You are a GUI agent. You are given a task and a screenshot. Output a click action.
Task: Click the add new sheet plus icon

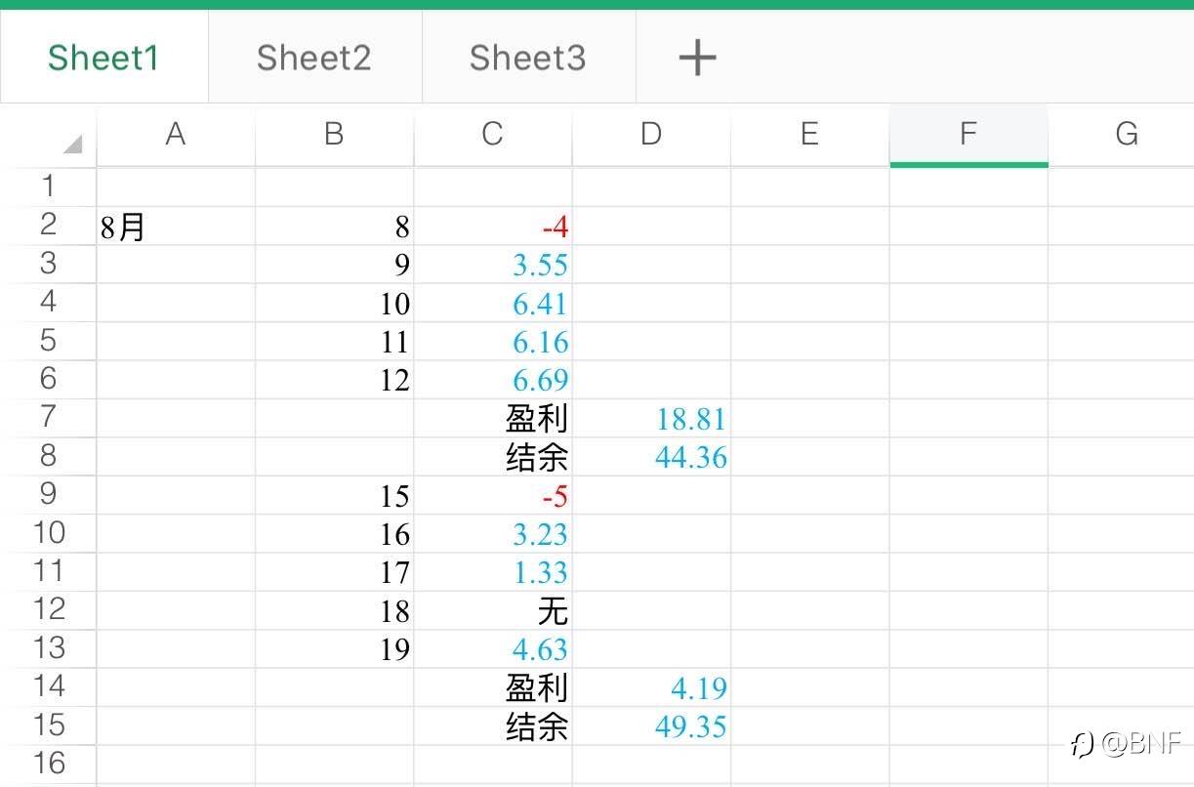[x=697, y=59]
